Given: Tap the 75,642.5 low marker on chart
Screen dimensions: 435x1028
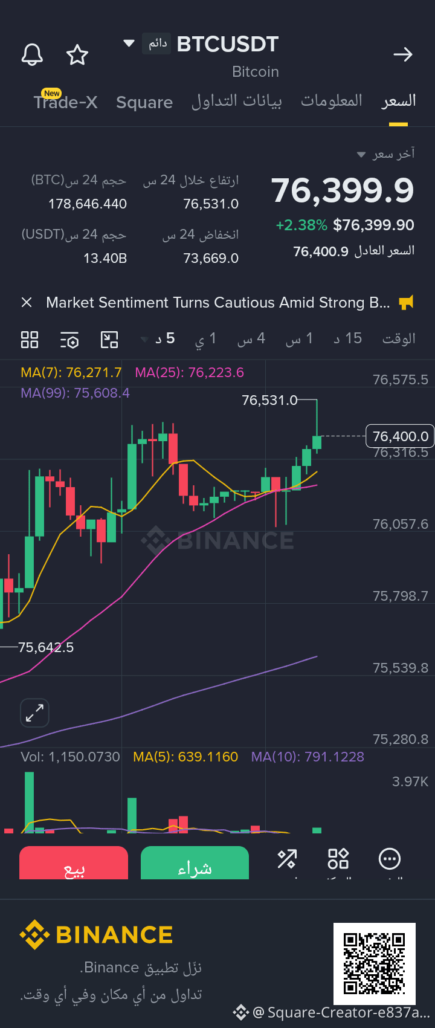Looking at the screenshot, I should [46, 647].
